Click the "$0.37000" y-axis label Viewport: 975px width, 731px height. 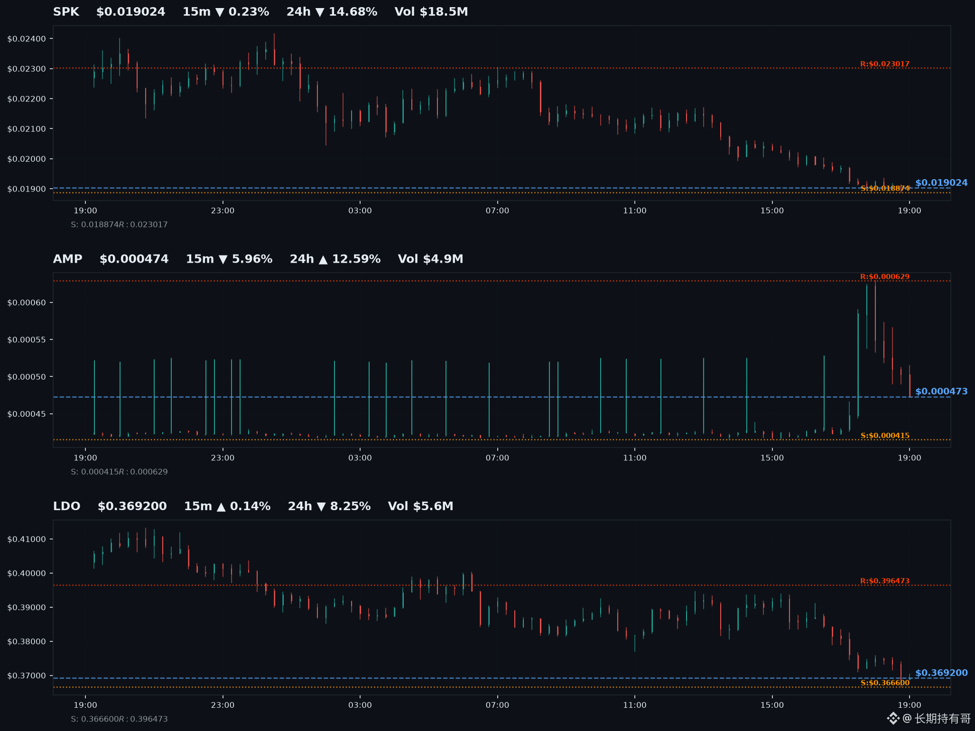coord(27,676)
